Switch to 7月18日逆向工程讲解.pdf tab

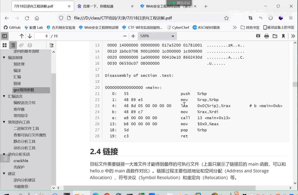42,6
